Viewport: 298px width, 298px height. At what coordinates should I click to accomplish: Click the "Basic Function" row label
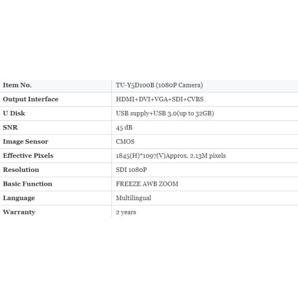pos(28,184)
